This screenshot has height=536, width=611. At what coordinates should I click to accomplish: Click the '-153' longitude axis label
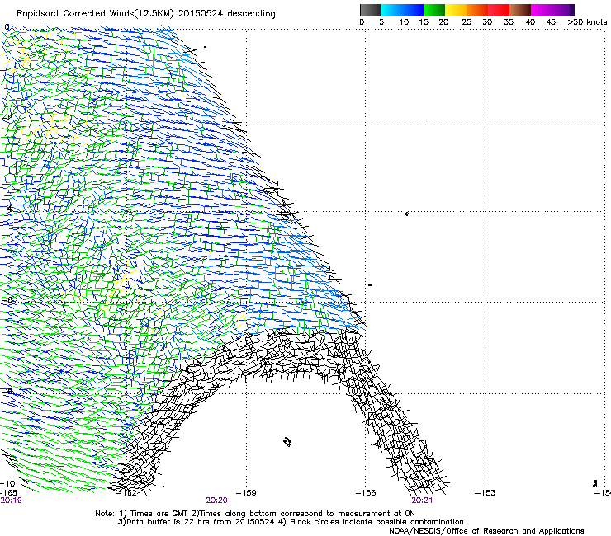tap(485, 493)
